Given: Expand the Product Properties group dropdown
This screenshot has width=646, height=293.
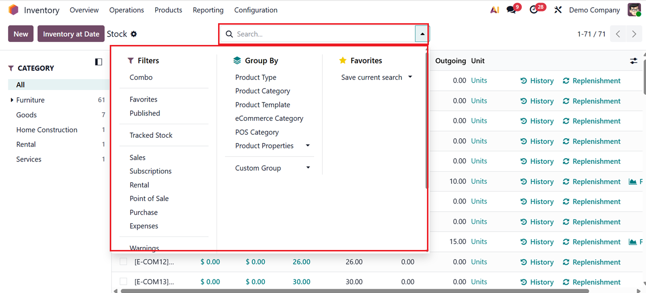Looking at the screenshot, I should coord(308,146).
